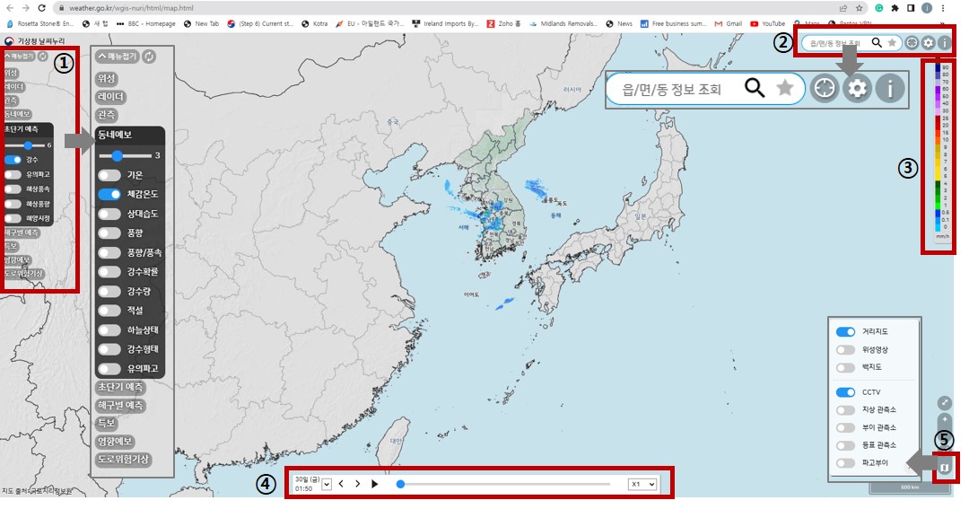Image resolution: width=969 pixels, height=509 pixels.
Task: Click the favorites star in enlarged search bar
Action: [x=785, y=88]
